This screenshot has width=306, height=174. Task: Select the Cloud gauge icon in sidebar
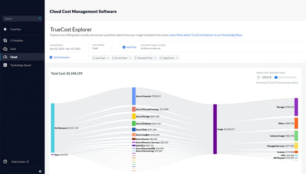(x=5, y=57)
